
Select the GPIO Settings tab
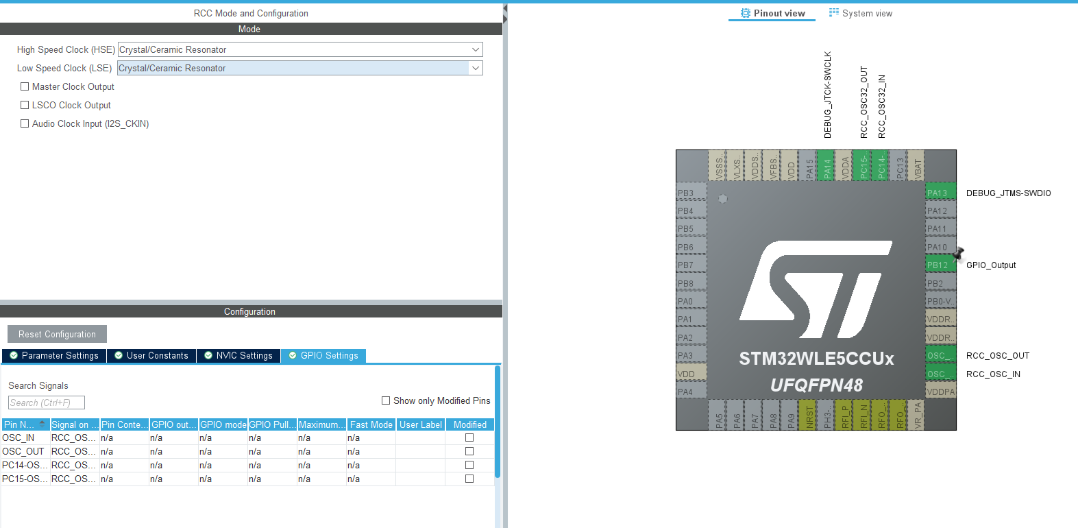[323, 355]
